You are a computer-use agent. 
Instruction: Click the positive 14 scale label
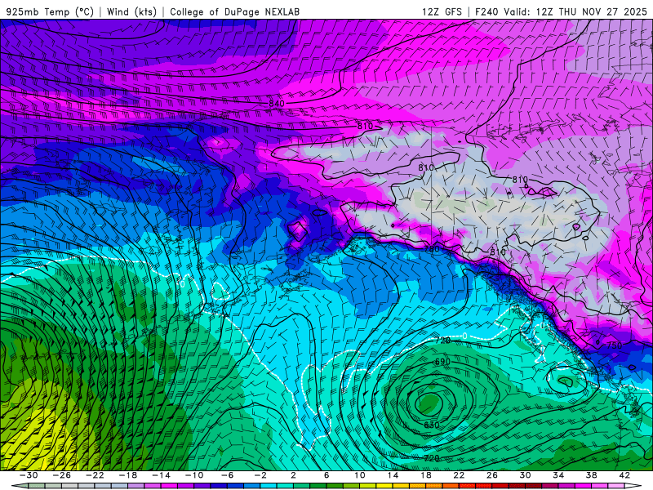(393, 475)
